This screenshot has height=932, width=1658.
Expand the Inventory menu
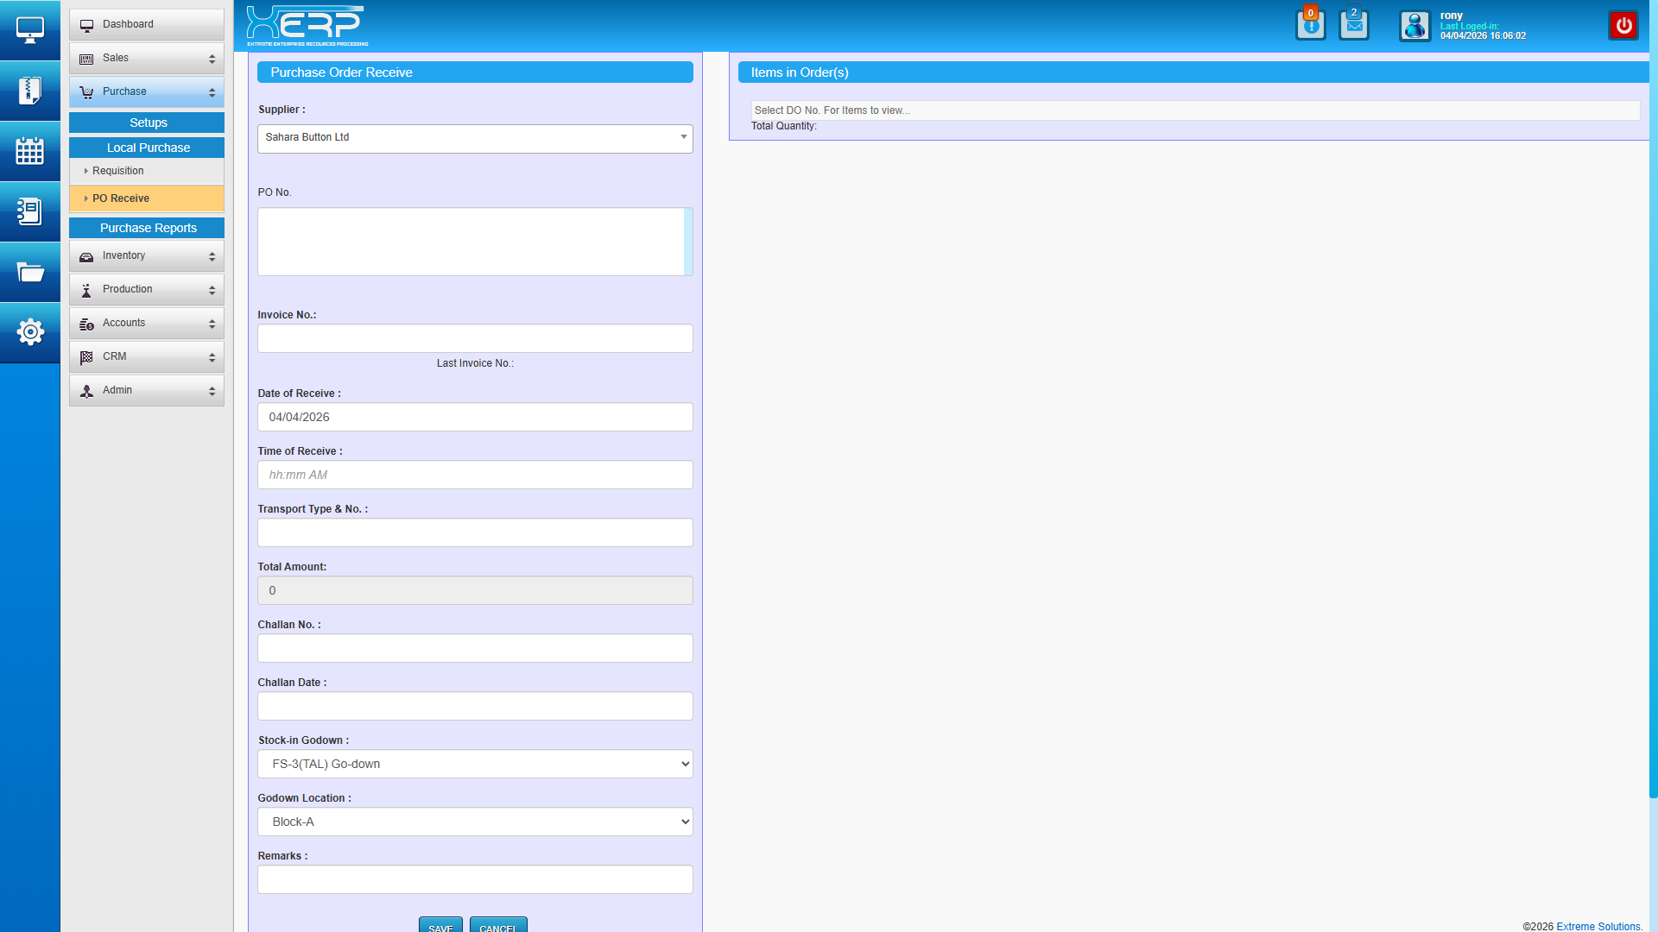click(x=147, y=256)
